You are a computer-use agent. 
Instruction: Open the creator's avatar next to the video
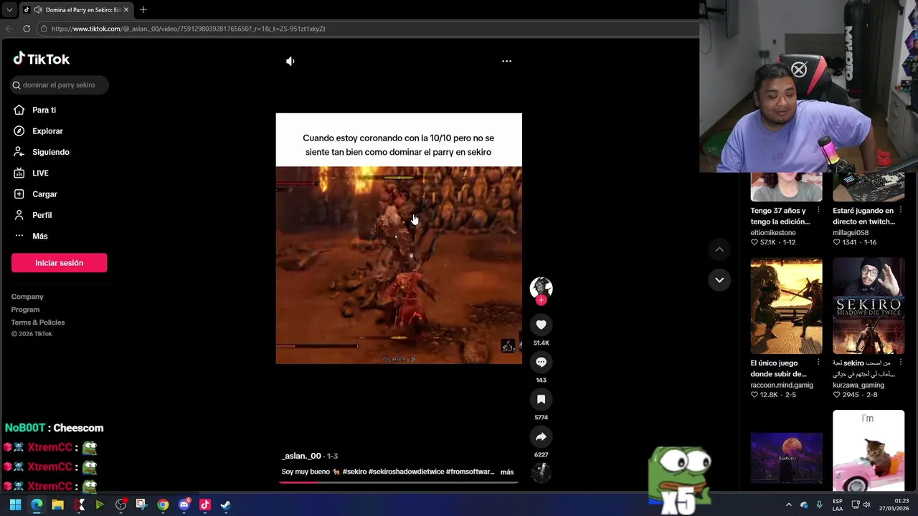pos(541,287)
